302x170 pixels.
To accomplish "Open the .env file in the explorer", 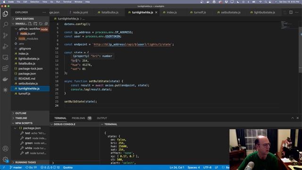I will (x=21, y=43).
